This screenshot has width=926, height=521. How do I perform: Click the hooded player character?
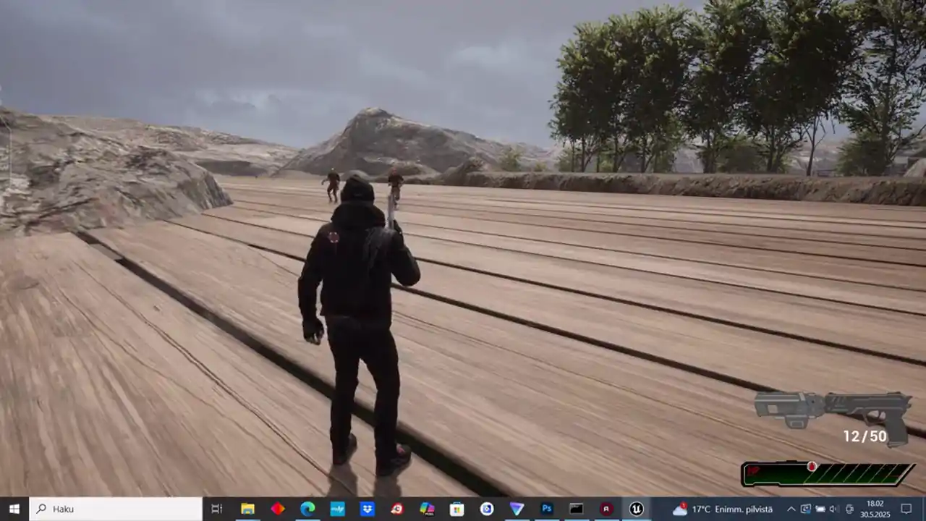point(358,326)
